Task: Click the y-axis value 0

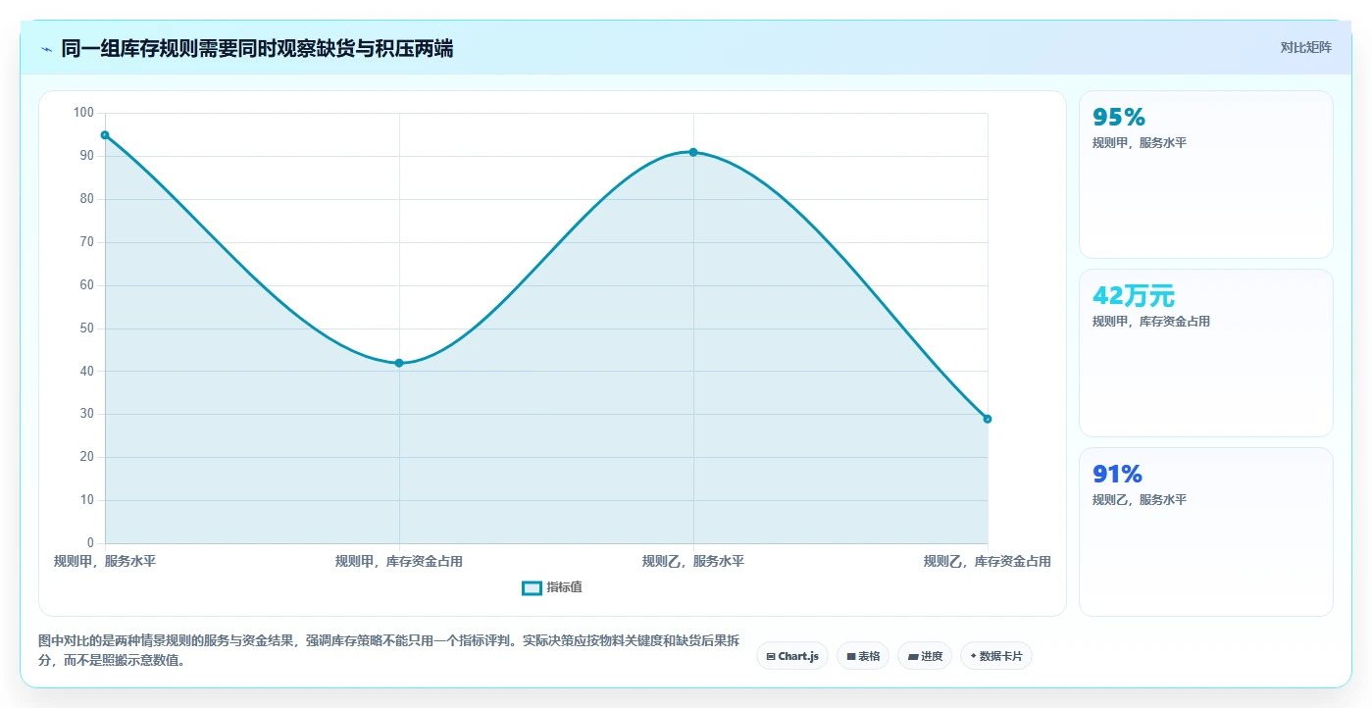Action: coord(90,542)
